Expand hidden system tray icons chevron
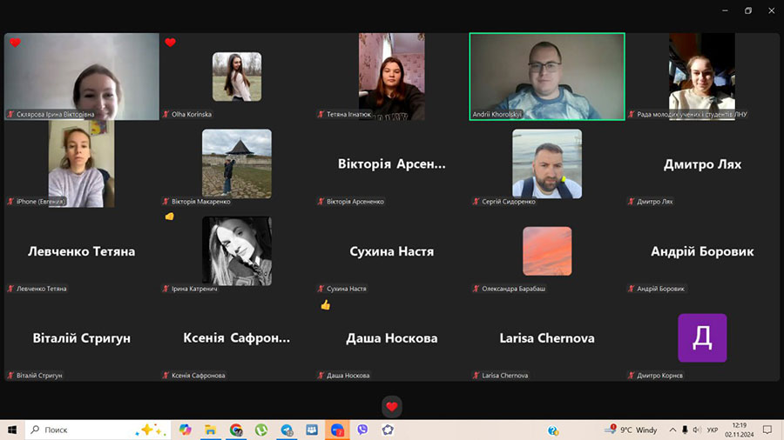The height and width of the screenshot is (440, 784). pos(672,430)
